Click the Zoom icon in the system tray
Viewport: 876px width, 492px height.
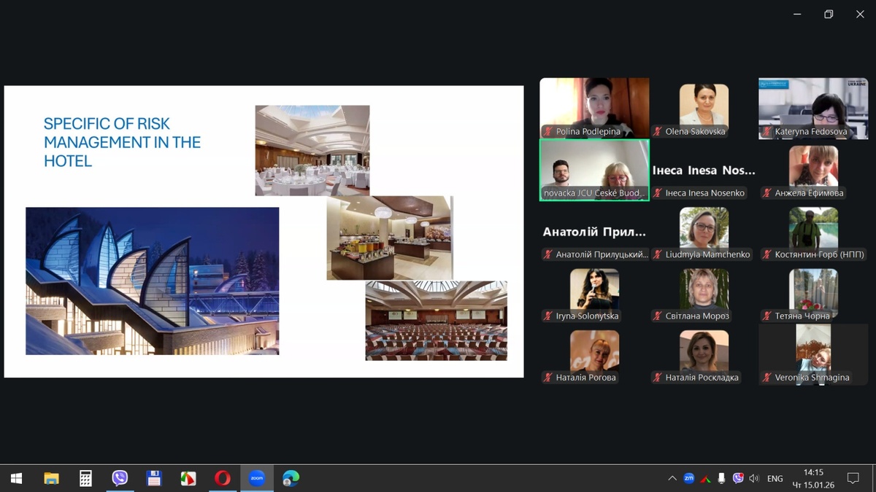click(688, 478)
